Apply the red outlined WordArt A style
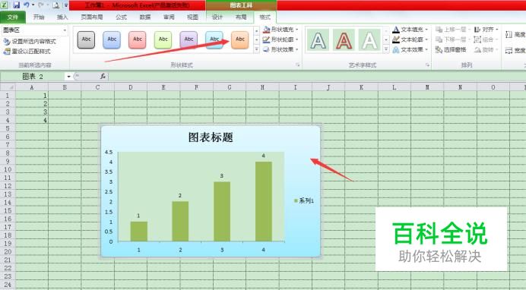 tap(344, 40)
